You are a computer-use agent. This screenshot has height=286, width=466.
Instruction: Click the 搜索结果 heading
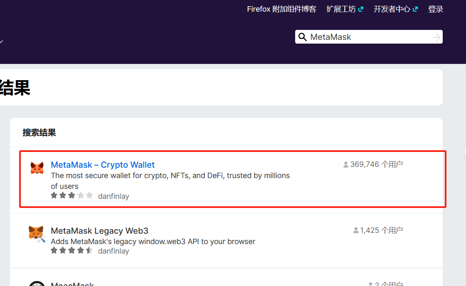(x=39, y=132)
